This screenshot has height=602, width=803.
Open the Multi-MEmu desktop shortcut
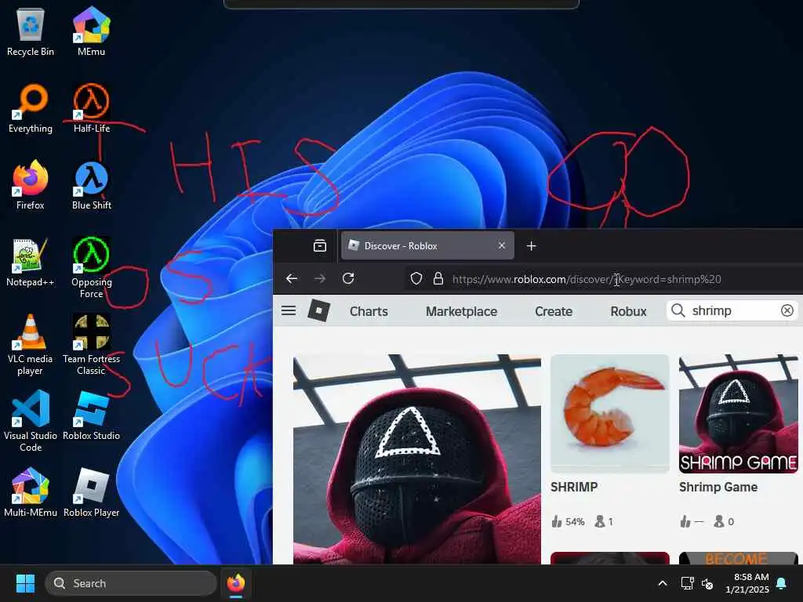(x=31, y=492)
